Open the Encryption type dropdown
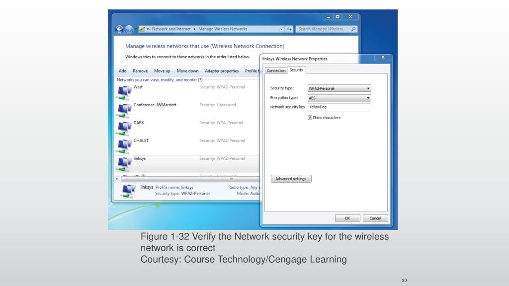The image size is (509, 286). (x=339, y=98)
